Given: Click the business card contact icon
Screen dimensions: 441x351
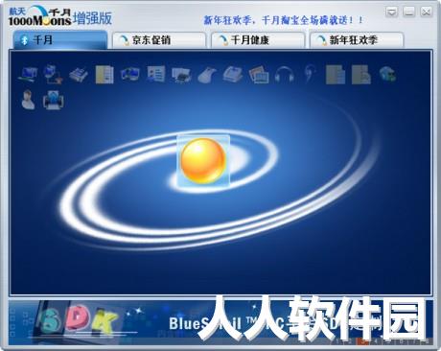Looking at the screenshot, I should [x=156, y=74].
